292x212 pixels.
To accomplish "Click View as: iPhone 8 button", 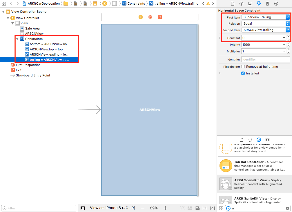I will [x=112, y=208].
